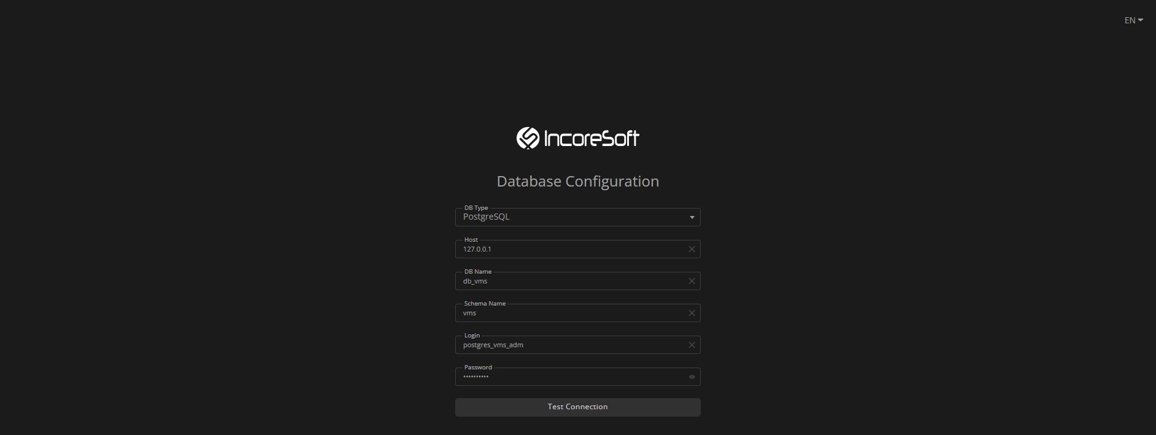Clear the DB Name field with X icon

[x=692, y=281]
